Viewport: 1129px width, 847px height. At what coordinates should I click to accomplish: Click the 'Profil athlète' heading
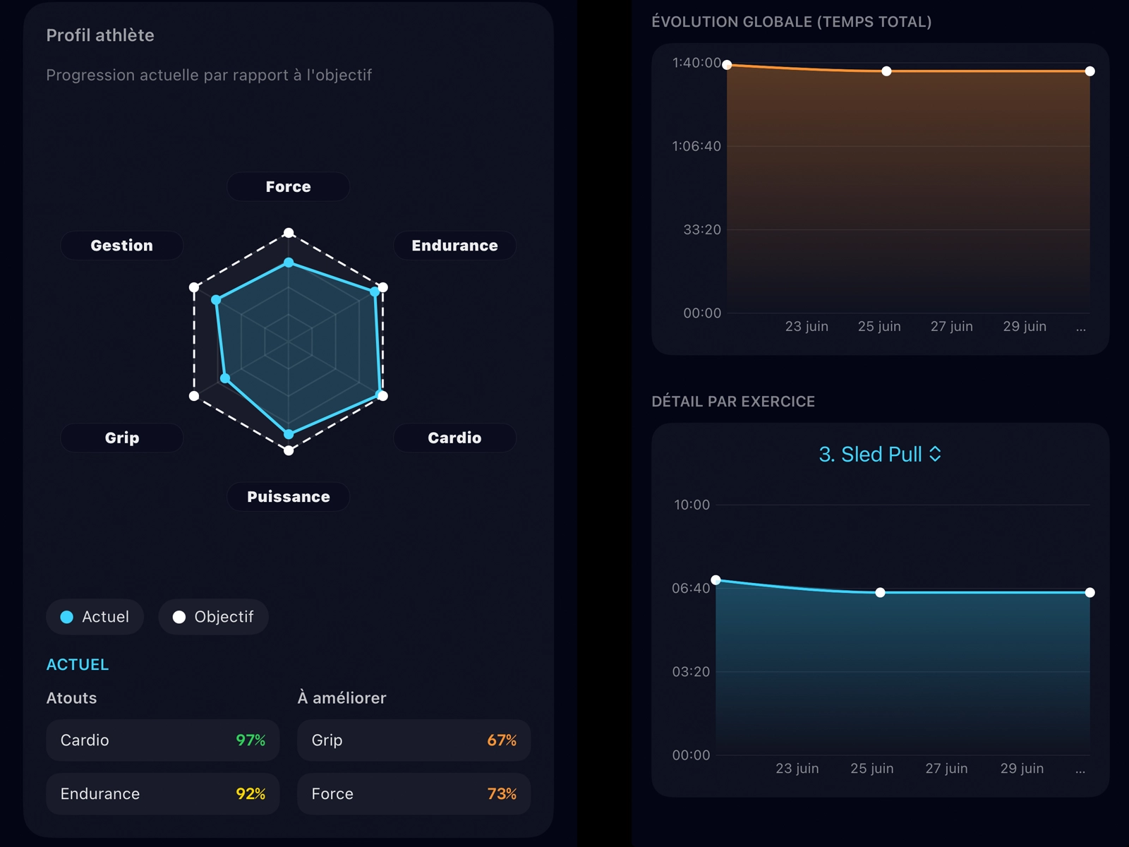(x=100, y=35)
